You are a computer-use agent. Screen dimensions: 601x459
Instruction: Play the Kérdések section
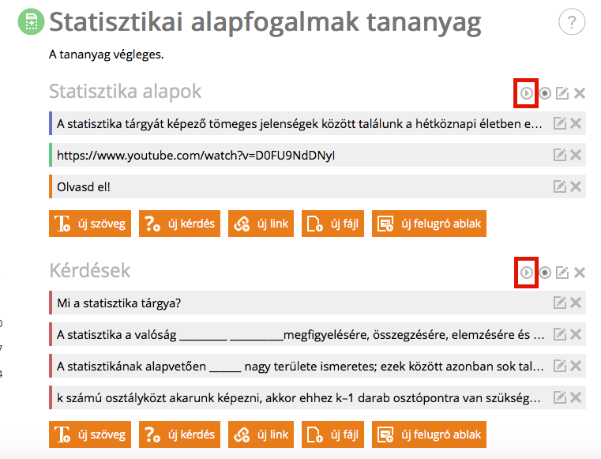click(x=526, y=273)
